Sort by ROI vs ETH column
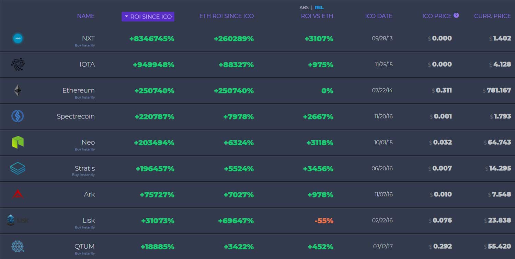The image size is (515, 259). [317, 16]
